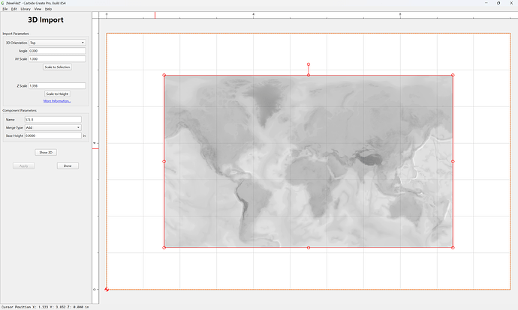Open the Library menu
This screenshot has height=310, width=518.
pyautogui.click(x=26, y=9)
